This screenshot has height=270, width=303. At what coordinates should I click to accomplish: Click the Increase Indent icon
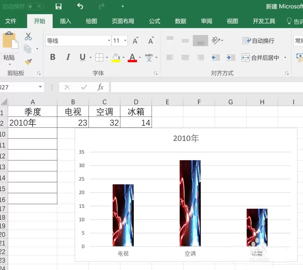[x=231, y=57]
